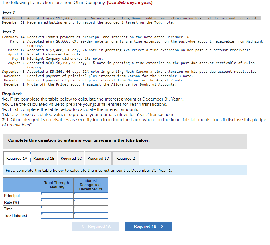270x245 pixels.
Task: Open the Required 1D tab
Action: 98,158
